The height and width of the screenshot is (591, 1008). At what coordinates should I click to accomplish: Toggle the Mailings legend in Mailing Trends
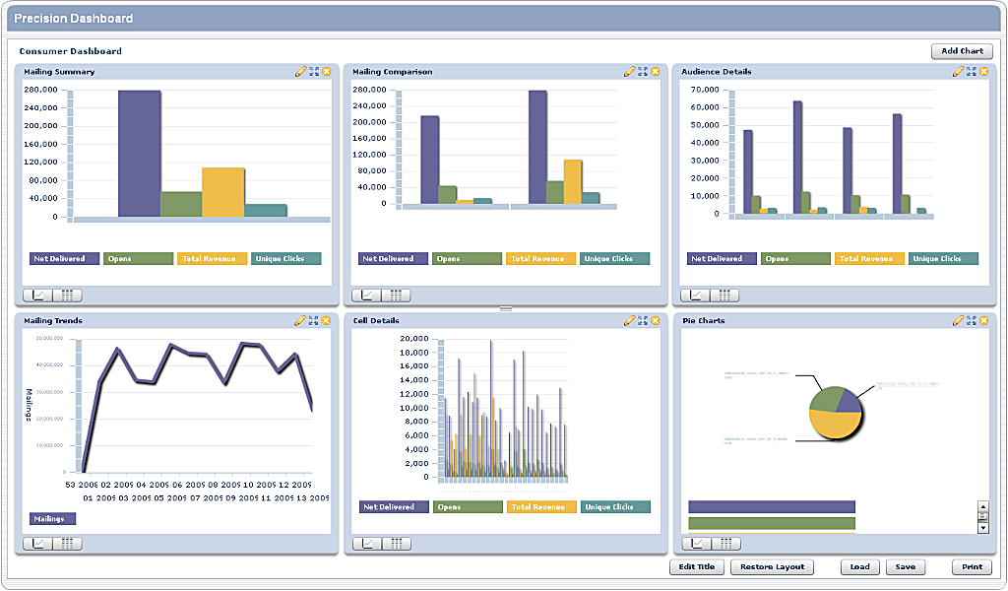tap(52, 518)
